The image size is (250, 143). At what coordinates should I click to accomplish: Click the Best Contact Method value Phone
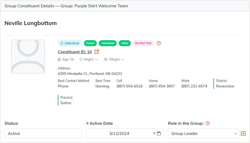63,86
